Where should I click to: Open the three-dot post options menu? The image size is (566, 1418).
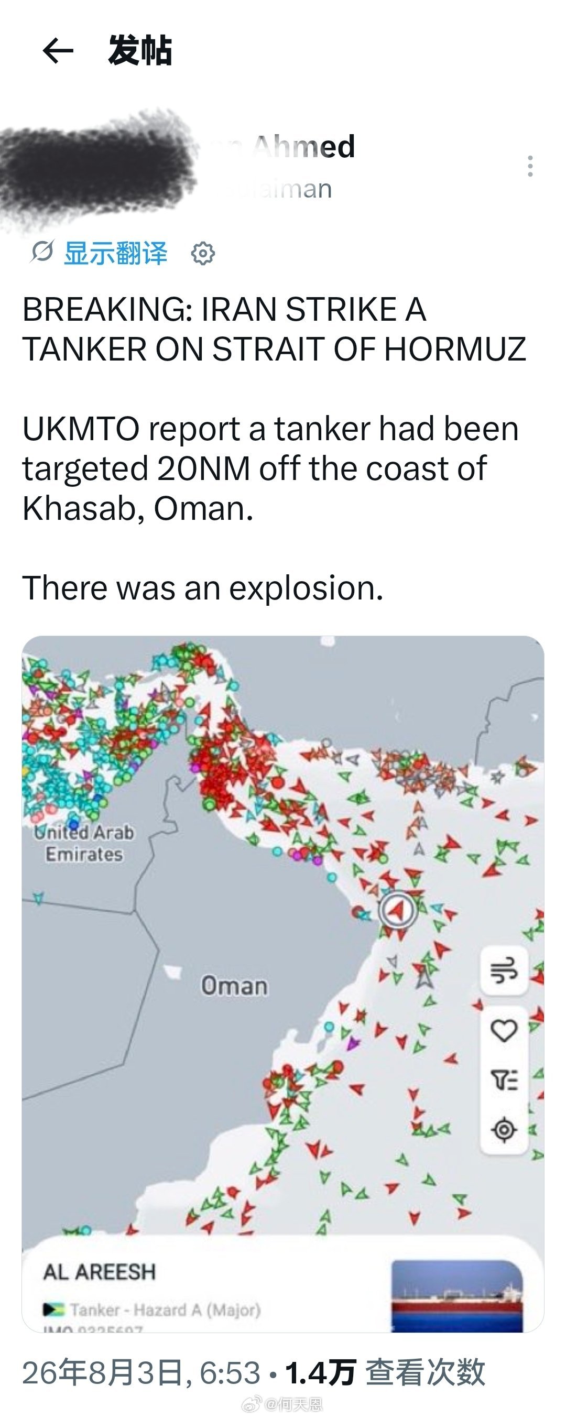[530, 166]
